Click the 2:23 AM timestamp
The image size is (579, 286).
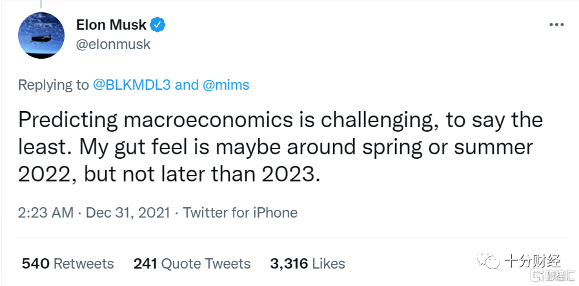[x=46, y=213]
